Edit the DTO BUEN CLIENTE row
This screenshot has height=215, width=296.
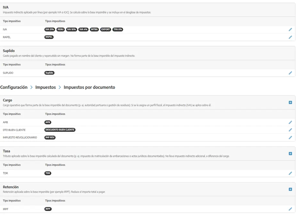(290, 130)
